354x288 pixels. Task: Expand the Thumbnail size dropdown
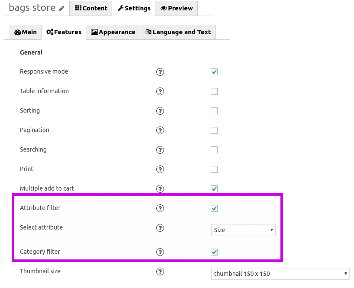point(280,274)
